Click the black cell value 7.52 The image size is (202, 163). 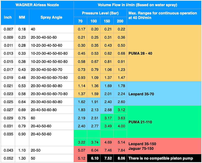[108, 158]
